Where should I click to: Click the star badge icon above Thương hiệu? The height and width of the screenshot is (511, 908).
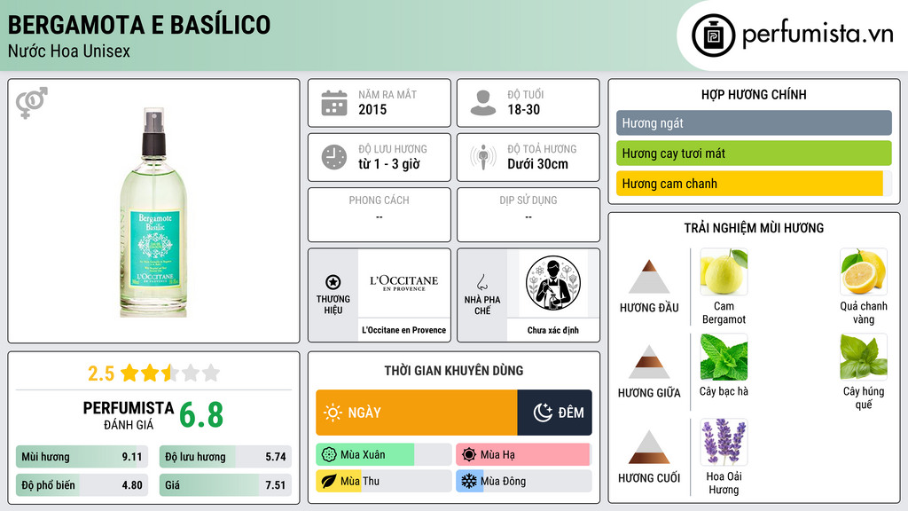(x=333, y=282)
